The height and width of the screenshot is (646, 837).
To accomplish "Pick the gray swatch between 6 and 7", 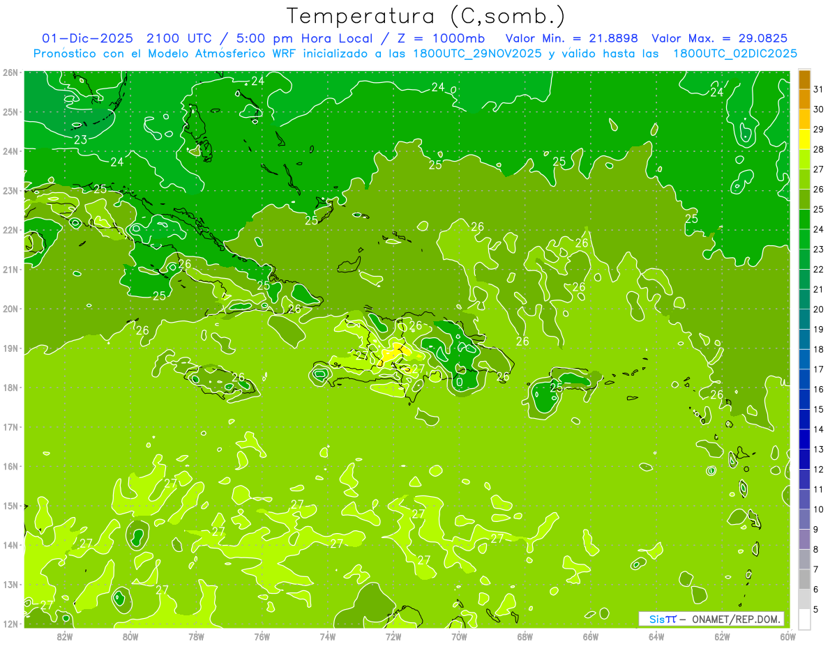I will [x=804, y=580].
